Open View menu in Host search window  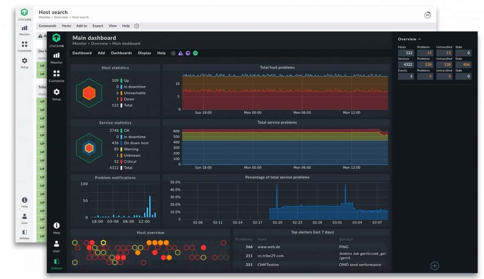(112, 26)
